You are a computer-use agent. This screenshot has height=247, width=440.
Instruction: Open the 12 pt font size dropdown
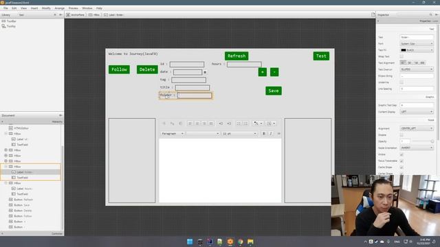(239, 134)
